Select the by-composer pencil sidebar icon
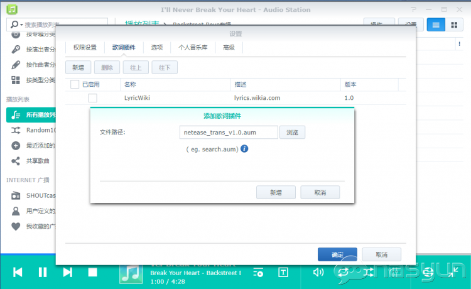This screenshot has width=471, height=289. tap(16, 65)
